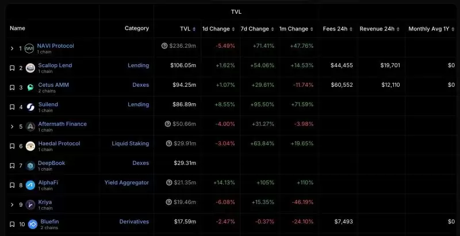Click the Bluefin logo icon
Screen dimensions: 460x236
pos(33,225)
